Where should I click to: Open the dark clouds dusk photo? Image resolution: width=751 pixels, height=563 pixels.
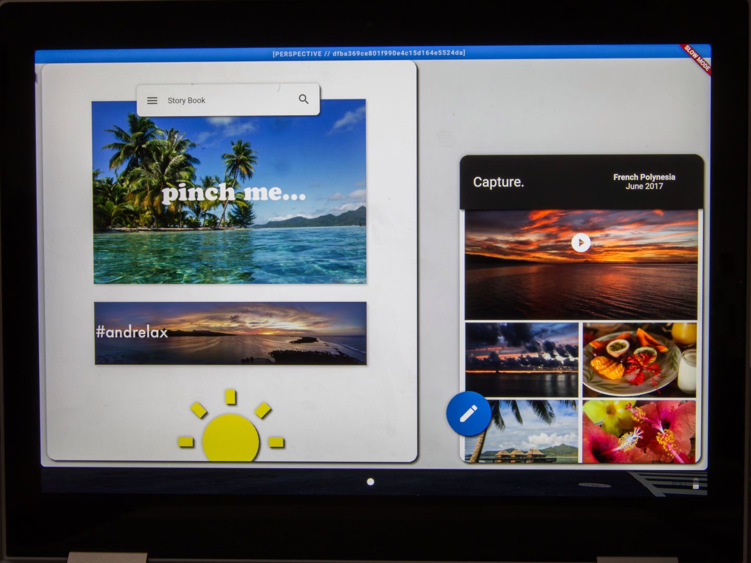click(522, 360)
